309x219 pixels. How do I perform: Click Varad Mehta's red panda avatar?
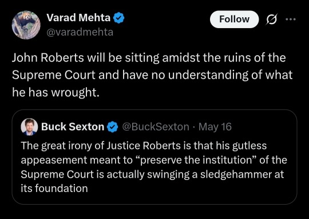pyautogui.click(x=26, y=25)
